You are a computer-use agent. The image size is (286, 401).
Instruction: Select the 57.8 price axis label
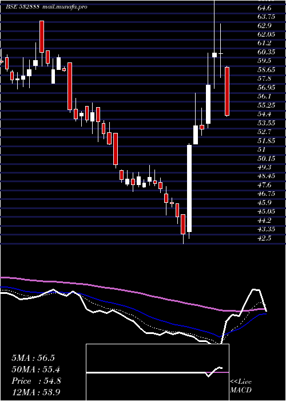pyautogui.click(x=264, y=78)
